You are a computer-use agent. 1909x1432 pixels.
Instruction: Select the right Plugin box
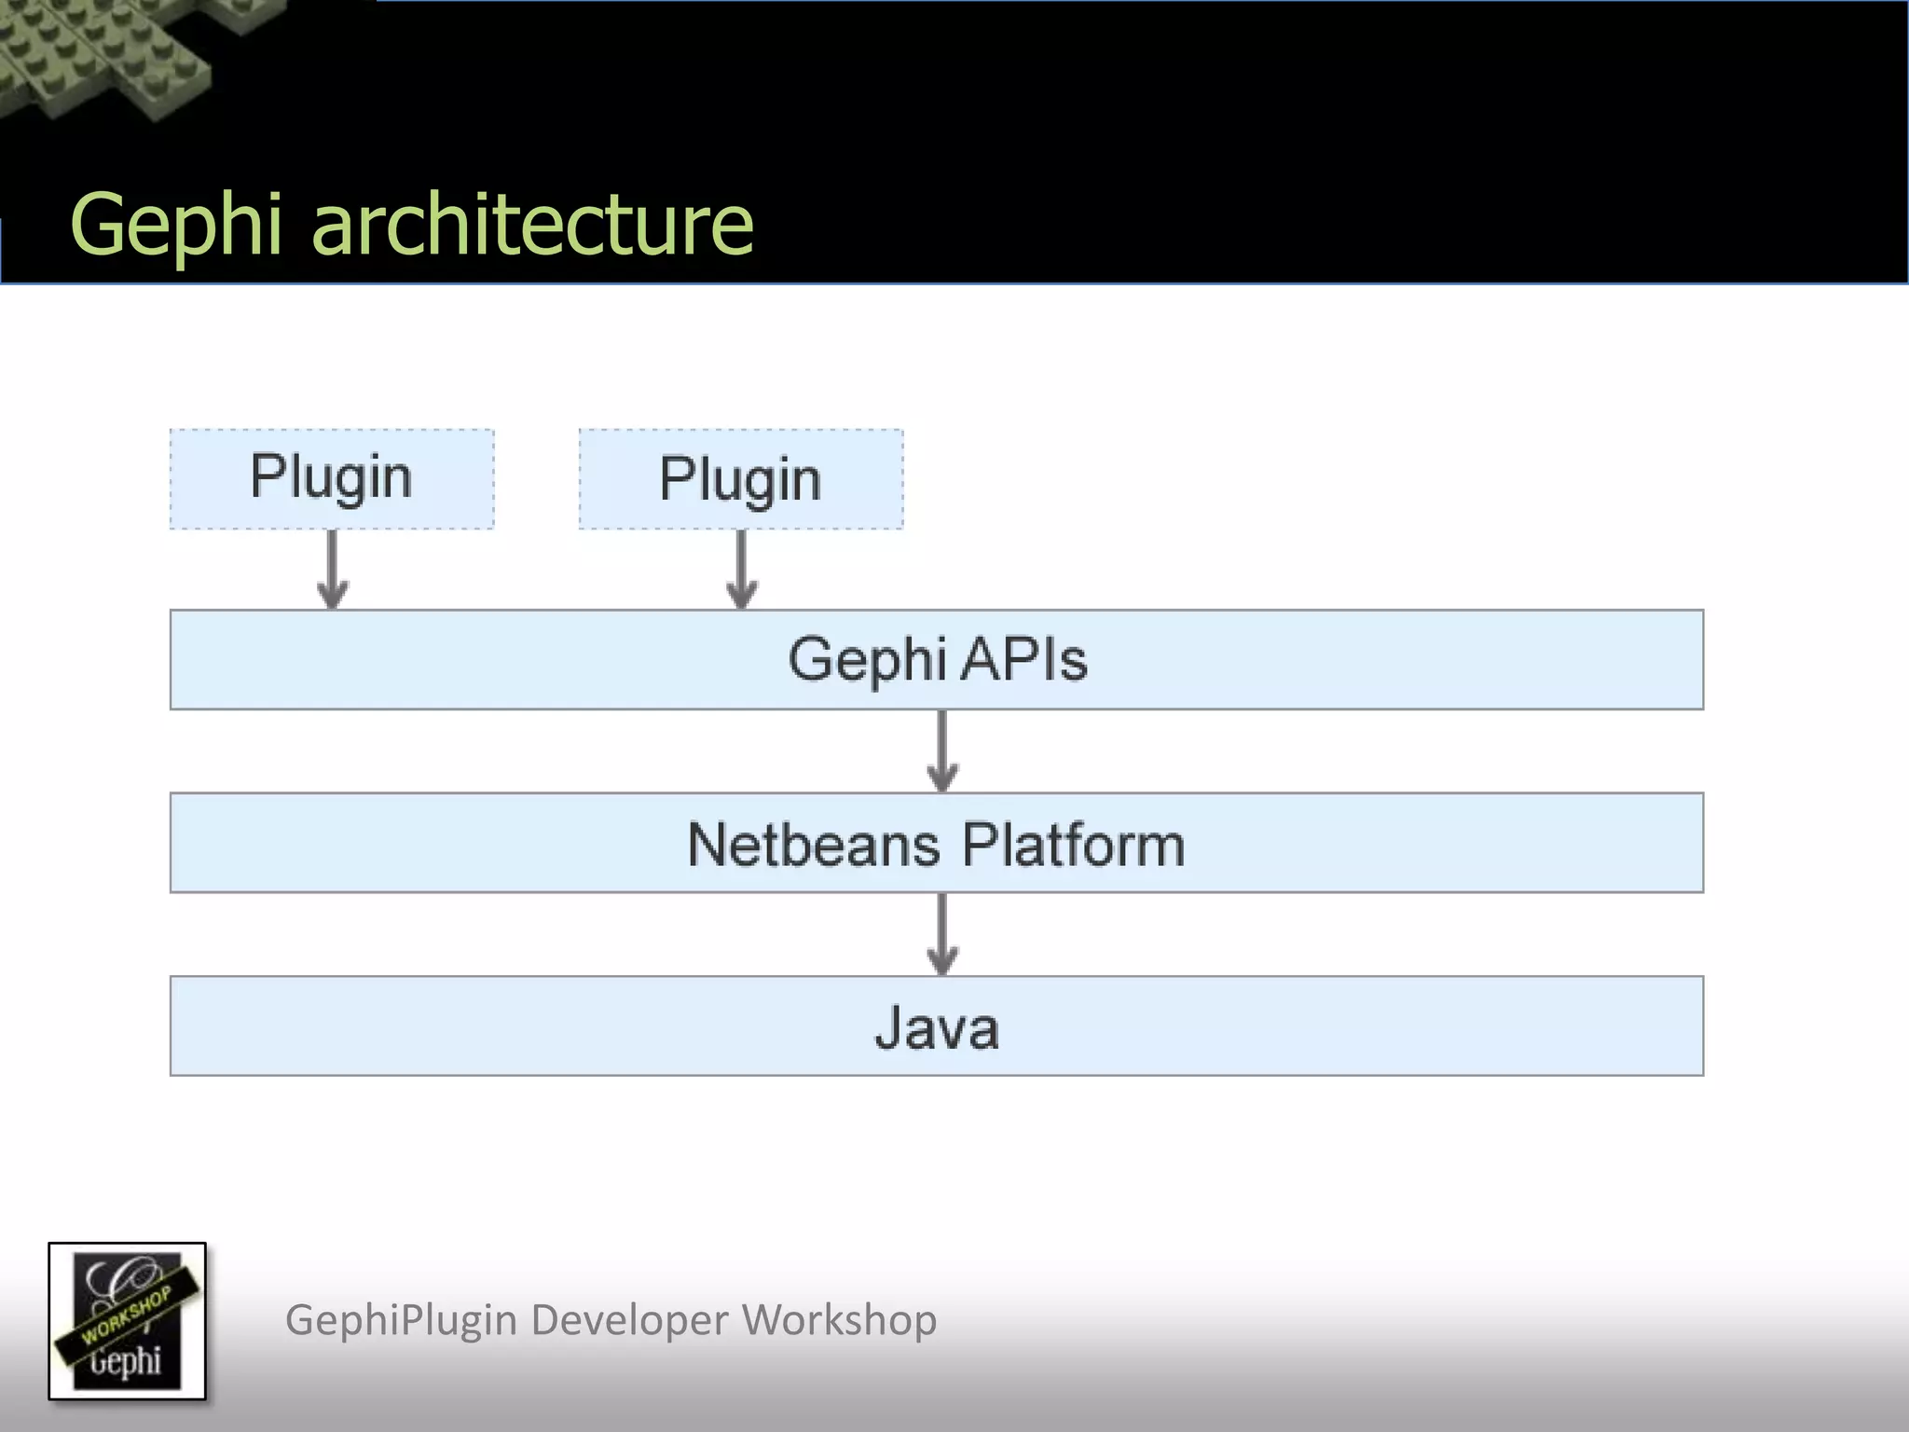coord(741,479)
